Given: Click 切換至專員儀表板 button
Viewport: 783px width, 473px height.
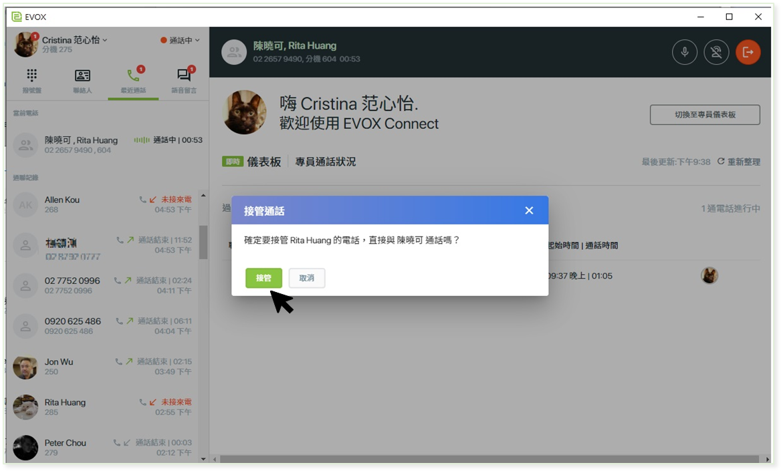Looking at the screenshot, I should click(x=705, y=115).
